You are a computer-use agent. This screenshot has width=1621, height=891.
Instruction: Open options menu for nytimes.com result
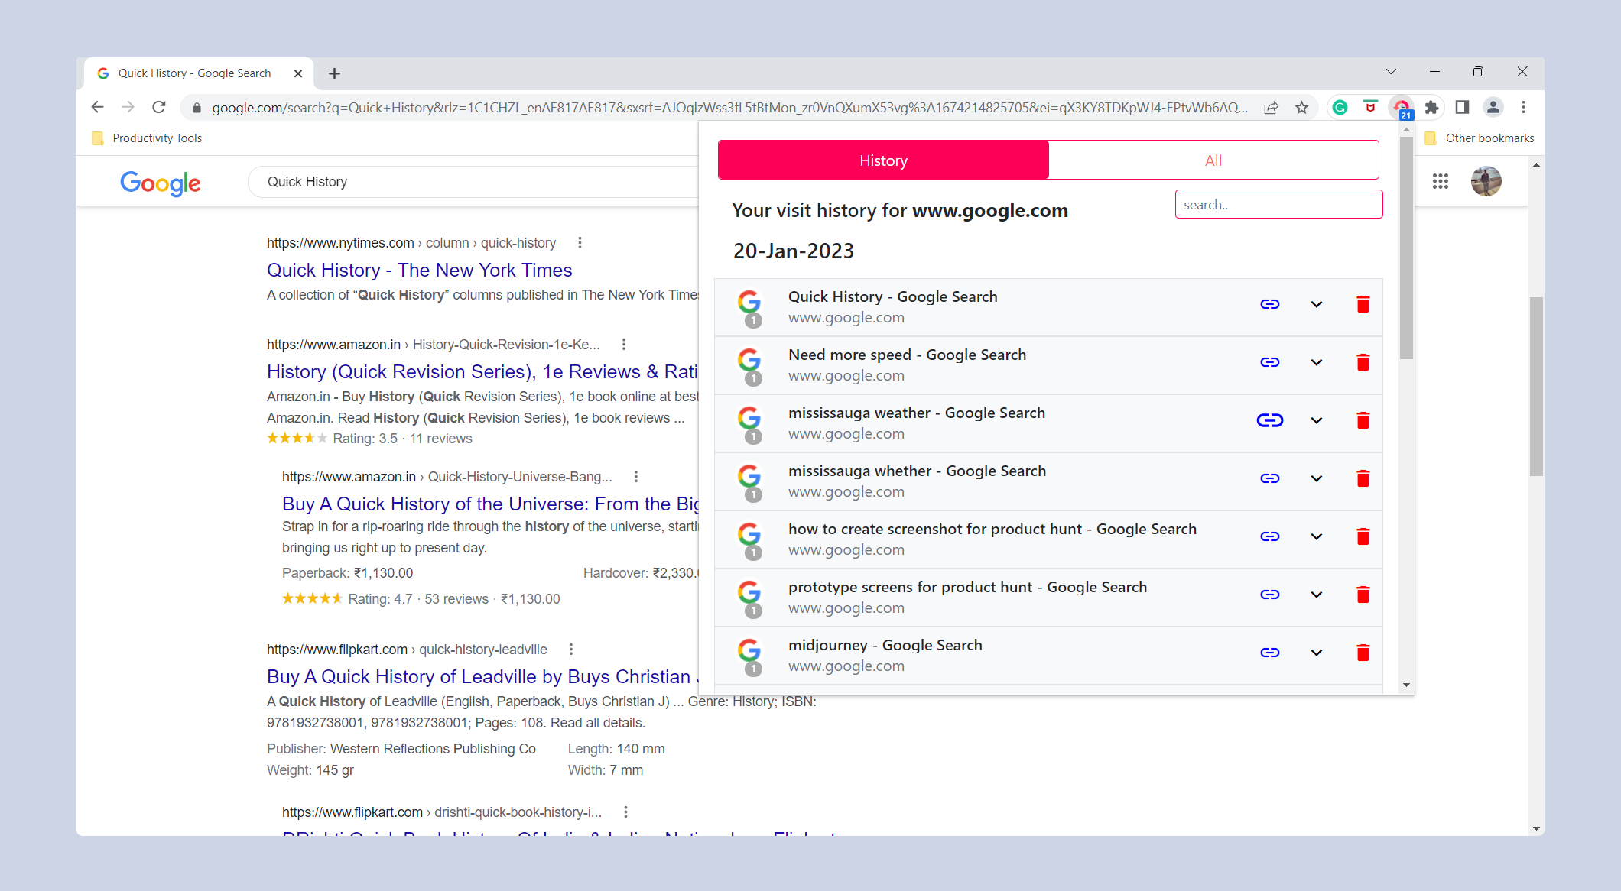coord(580,243)
